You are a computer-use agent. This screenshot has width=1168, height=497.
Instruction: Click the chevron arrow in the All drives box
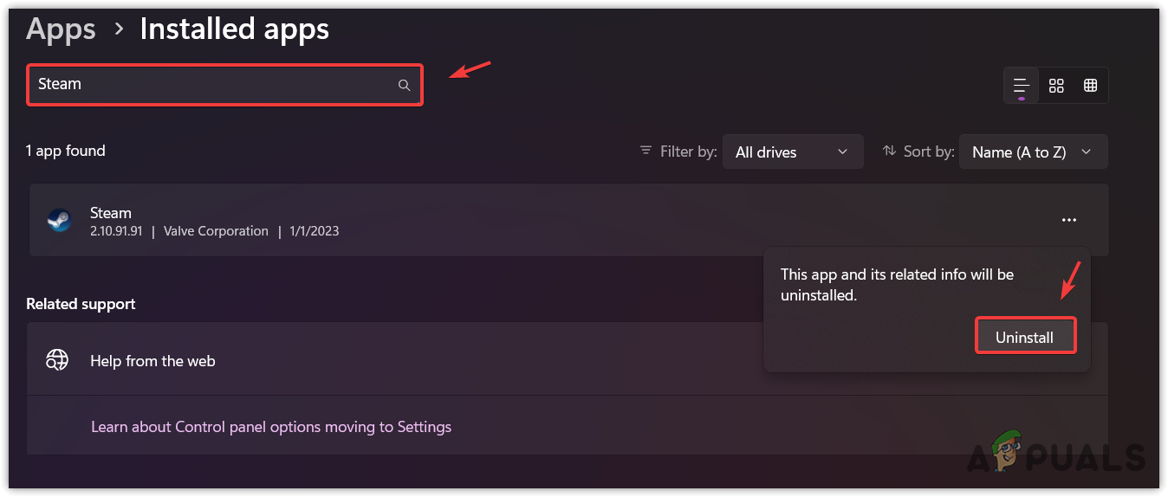pos(842,152)
